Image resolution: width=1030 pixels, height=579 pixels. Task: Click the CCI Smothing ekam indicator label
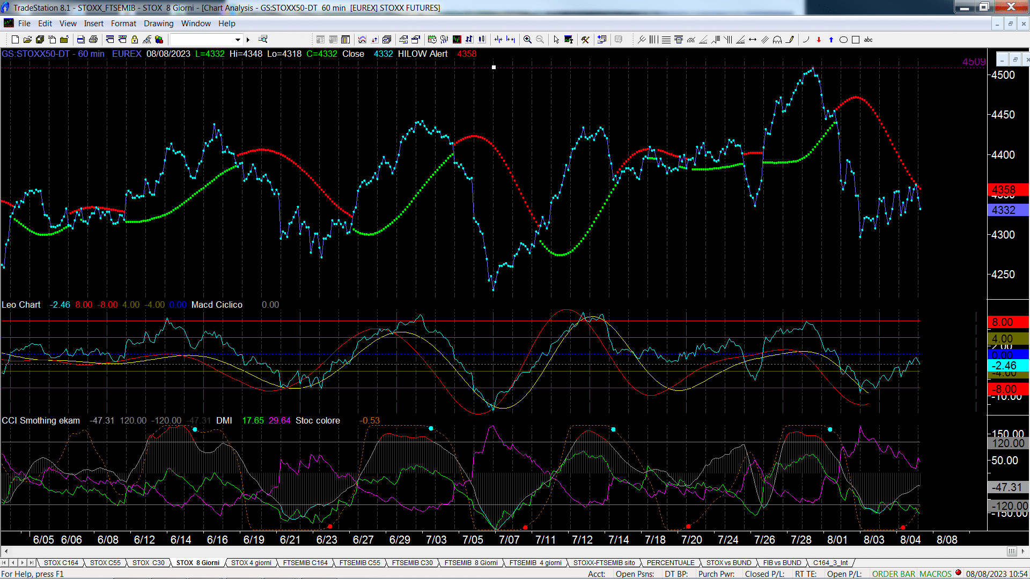[x=41, y=420]
